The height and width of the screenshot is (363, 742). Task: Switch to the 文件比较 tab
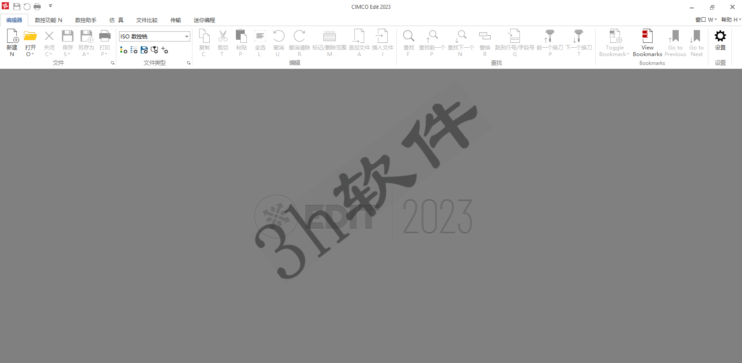(x=147, y=20)
